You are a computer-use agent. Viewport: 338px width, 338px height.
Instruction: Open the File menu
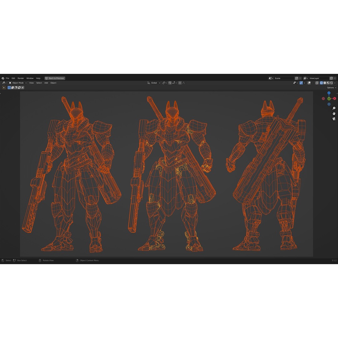pyautogui.click(x=8, y=78)
